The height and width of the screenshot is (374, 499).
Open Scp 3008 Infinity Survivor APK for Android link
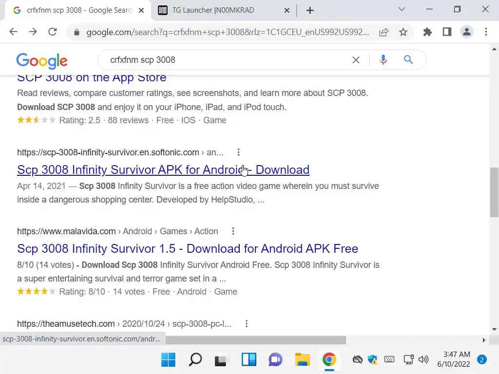[163, 170]
